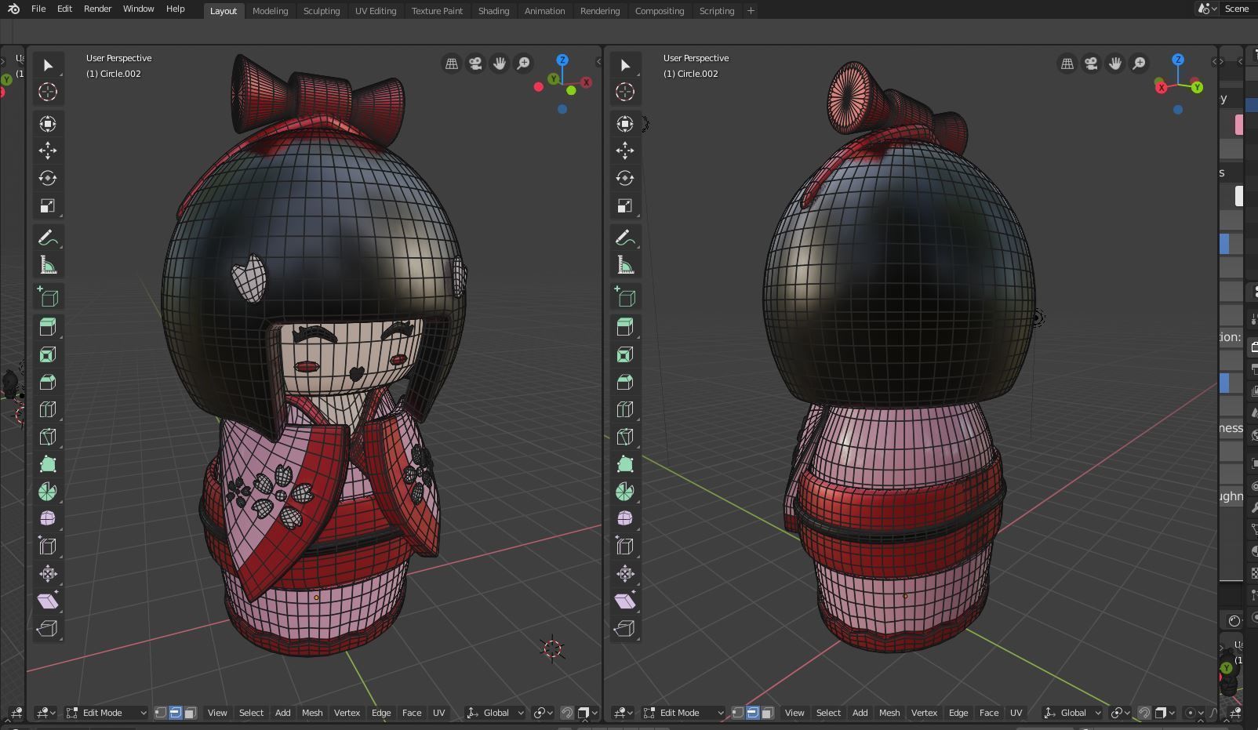The image size is (1258, 730).
Task: Select the Knife tool in left viewport
Action: (48, 437)
